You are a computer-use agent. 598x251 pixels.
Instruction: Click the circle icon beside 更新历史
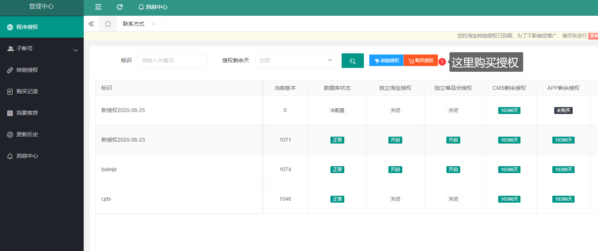(x=10, y=135)
